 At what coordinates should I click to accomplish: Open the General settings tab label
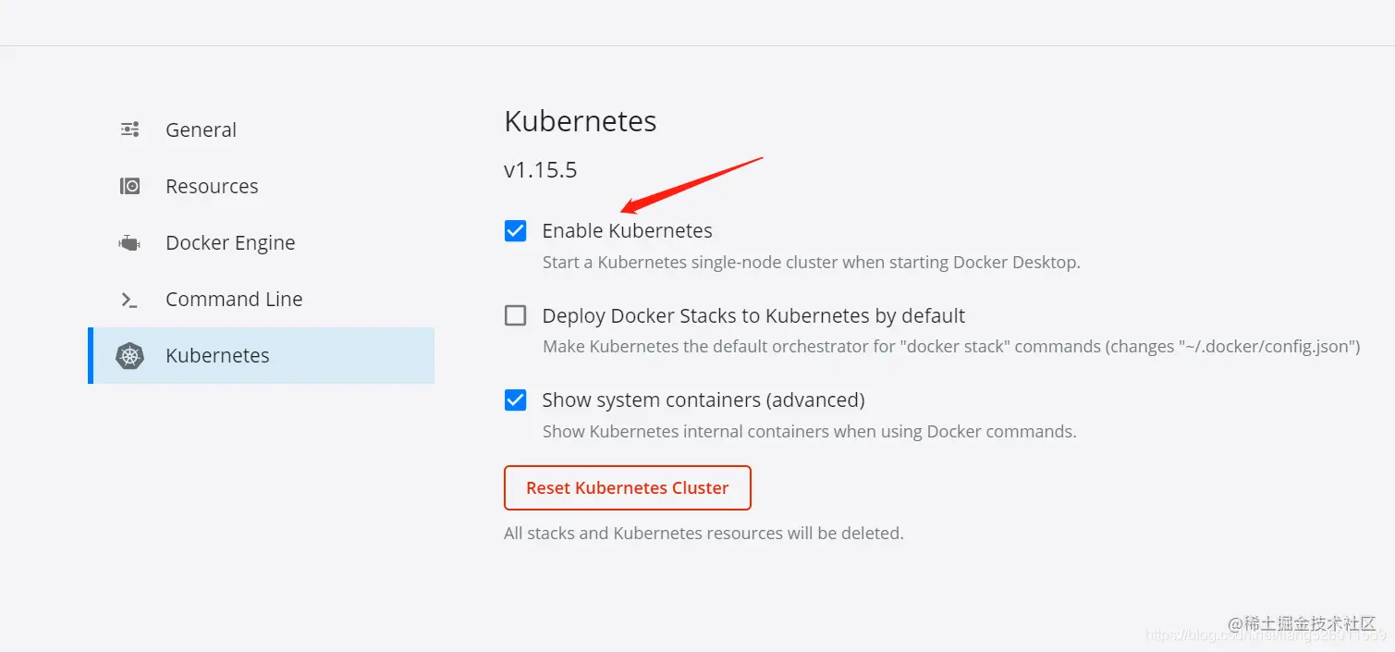[x=201, y=130]
